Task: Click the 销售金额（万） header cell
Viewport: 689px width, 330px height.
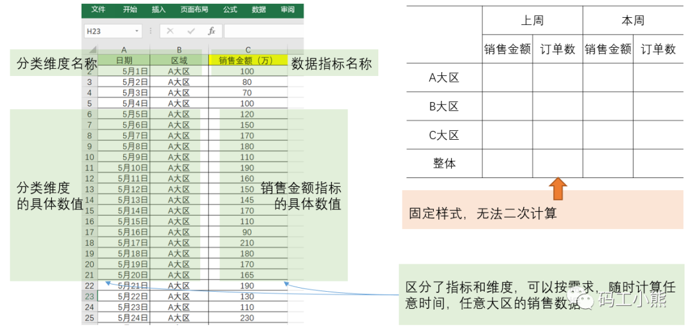Action: pyautogui.click(x=248, y=60)
